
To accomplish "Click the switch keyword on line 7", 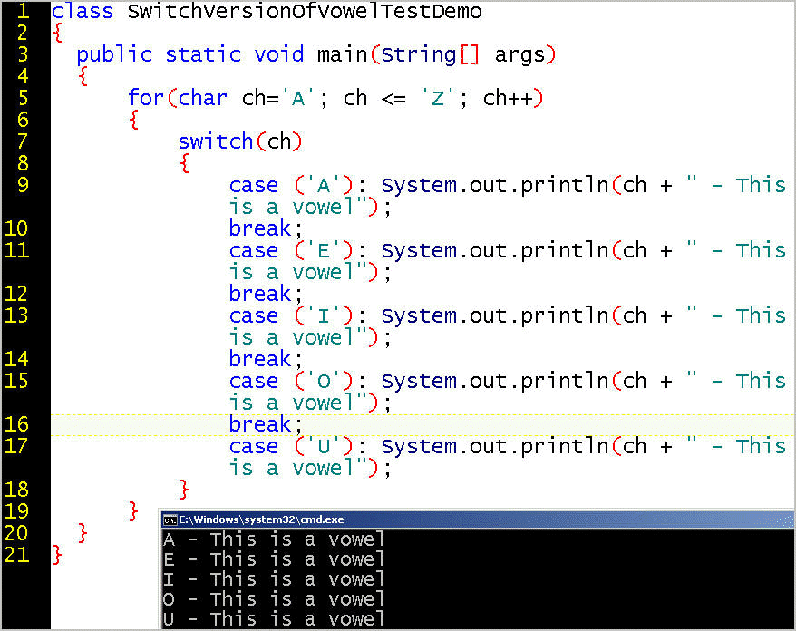I will click(x=215, y=141).
